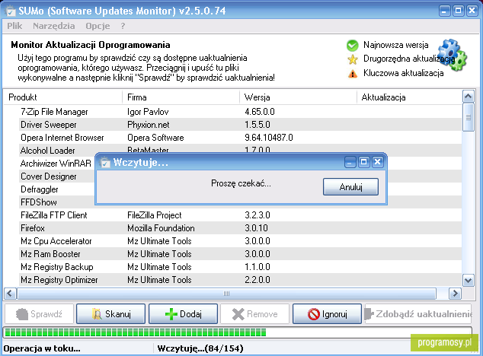
Task: Click the horizontal scrollbar thumb
Action: 226,294
